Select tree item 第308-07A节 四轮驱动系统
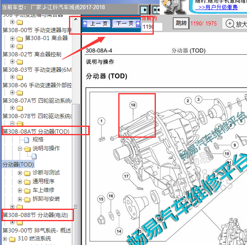The width and height of the screenshot is (247, 245). pos(37,101)
